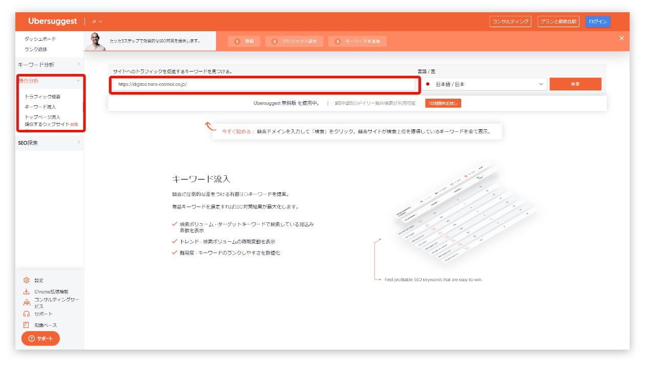Open トラフィック概要 page

(42, 97)
